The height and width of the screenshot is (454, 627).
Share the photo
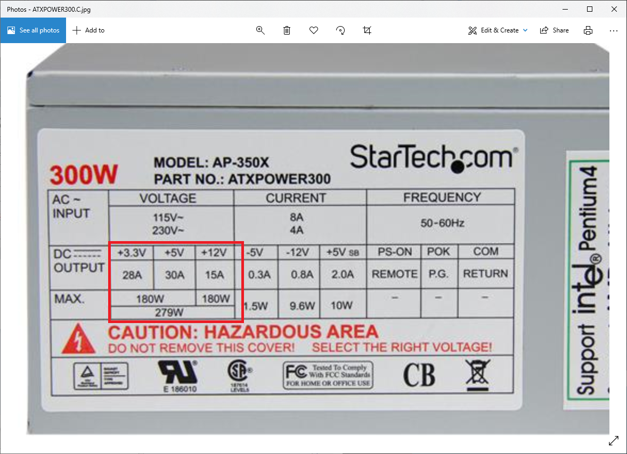click(554, 30)
